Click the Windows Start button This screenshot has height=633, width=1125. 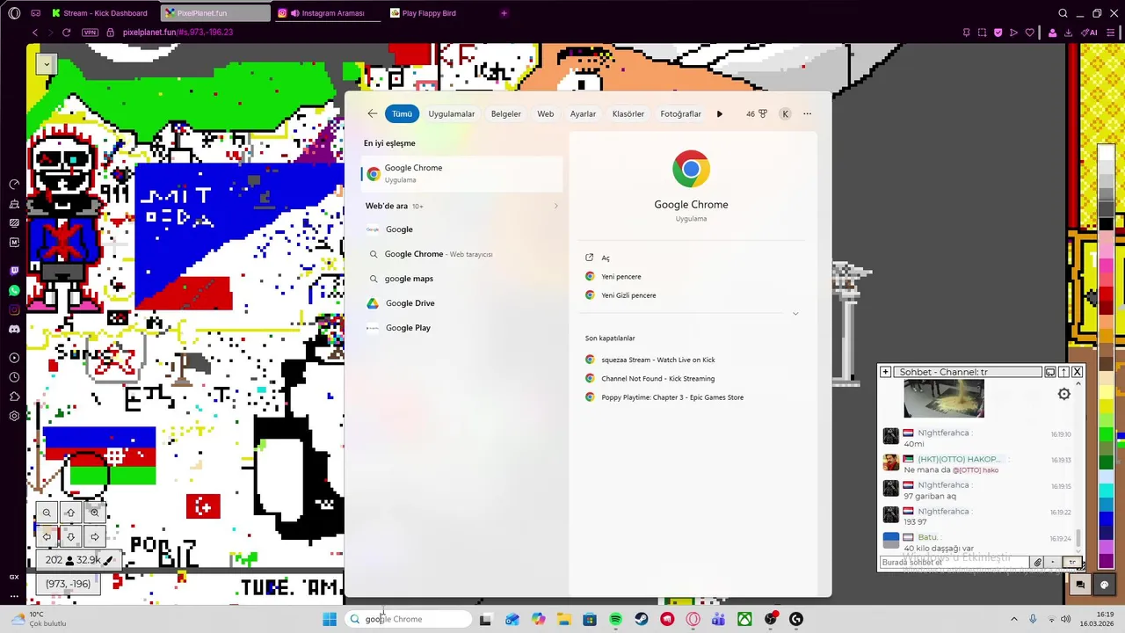pyautogui.click(x=330, y=619)
